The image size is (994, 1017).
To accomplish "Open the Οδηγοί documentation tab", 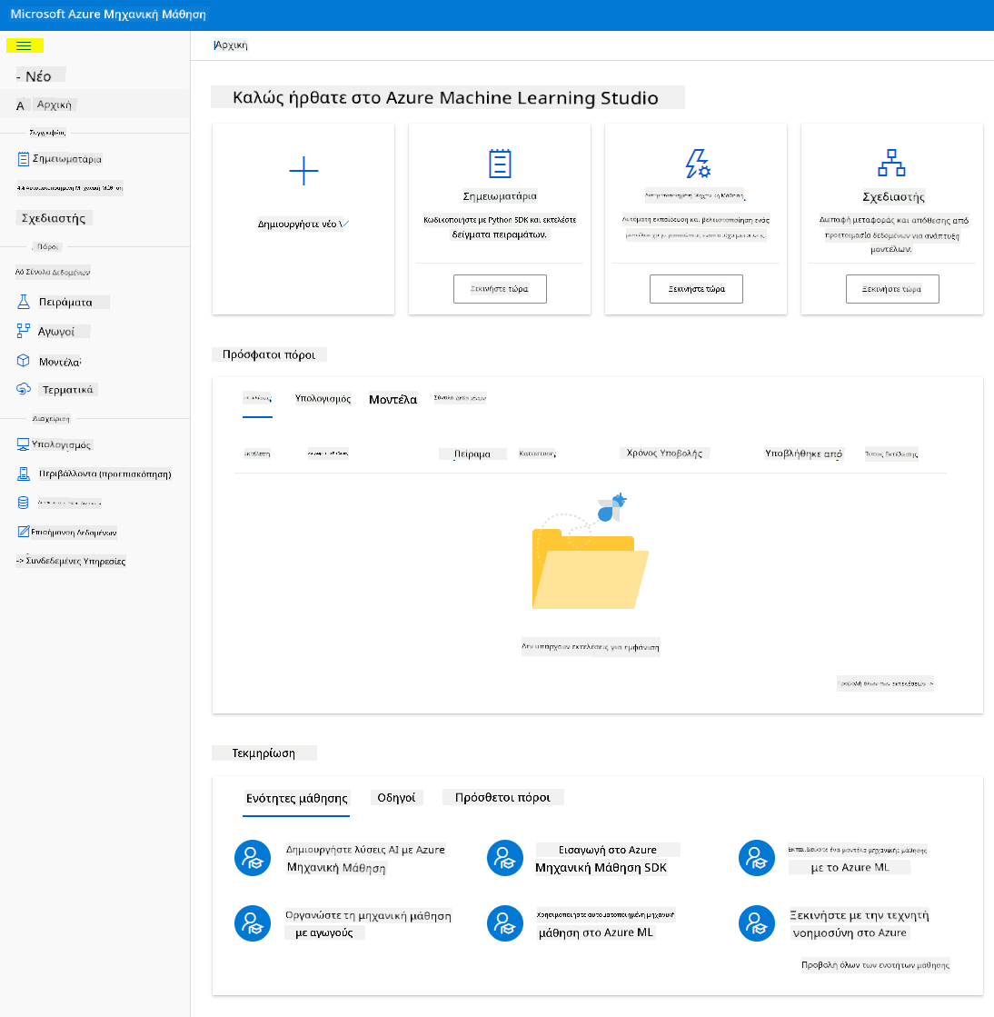I will point(396,797).
